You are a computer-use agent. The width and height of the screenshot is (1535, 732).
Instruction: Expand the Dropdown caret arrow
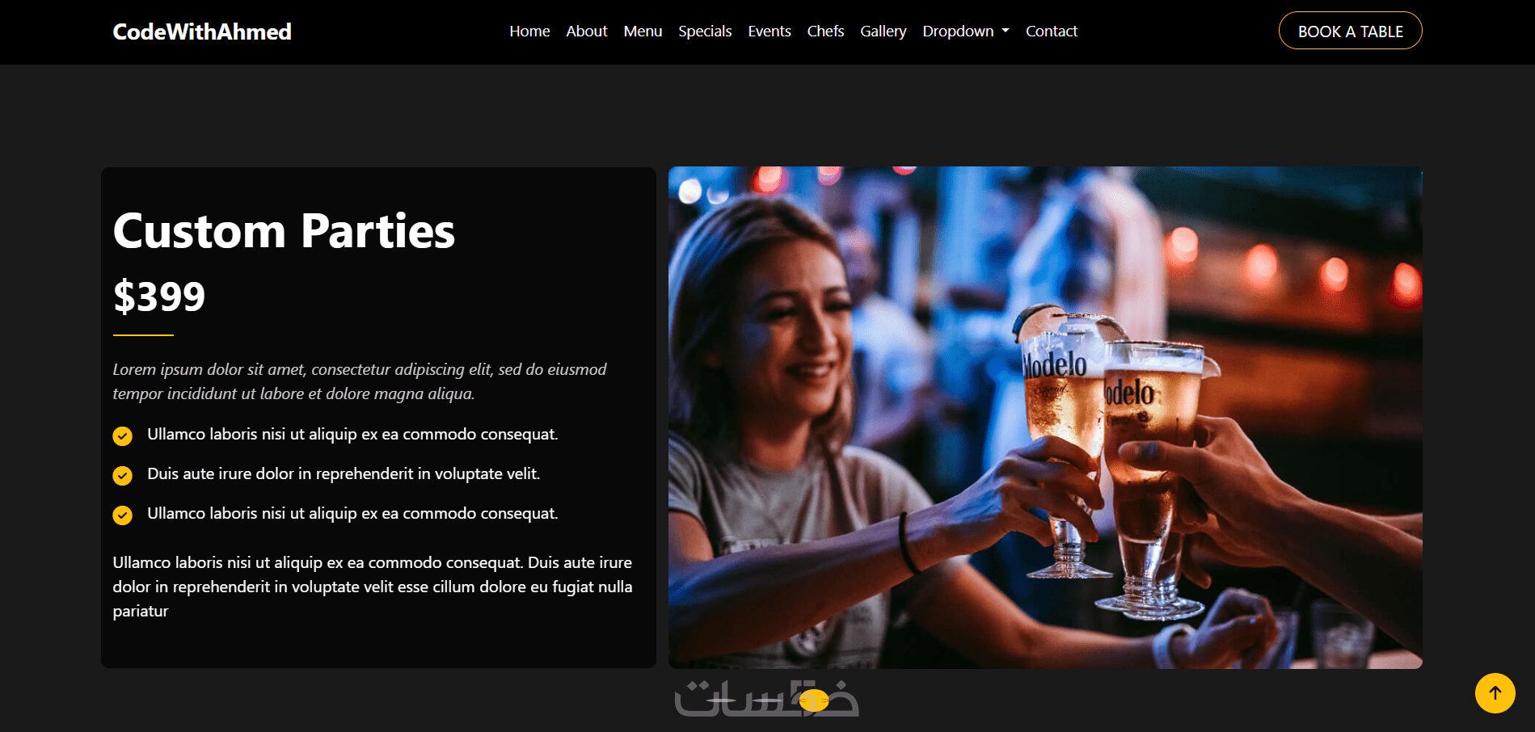(x=1006, y=31)
